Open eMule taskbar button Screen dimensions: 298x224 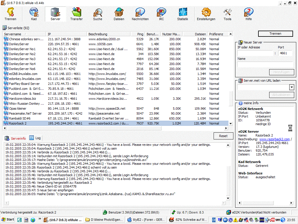[63, 220]
